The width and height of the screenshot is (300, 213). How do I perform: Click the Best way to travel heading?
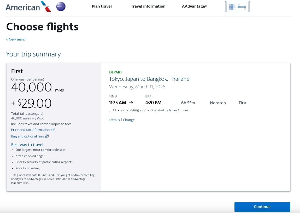[x=27, y=145]
